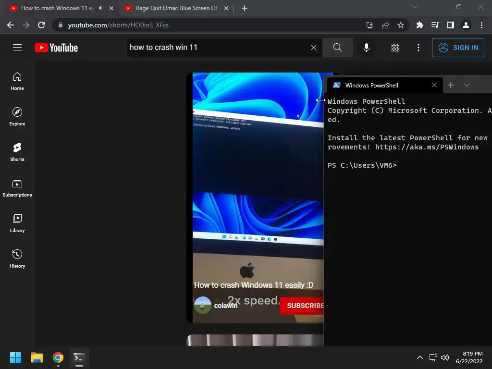This screenshot has height=369, width=492.
Task: Click the 'How to crash Windows 11 easily' title
Action: click(x=254, y=285)
